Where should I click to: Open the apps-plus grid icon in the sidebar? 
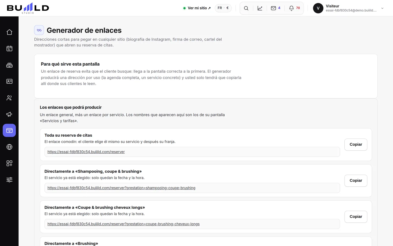(x=9, y=163)
